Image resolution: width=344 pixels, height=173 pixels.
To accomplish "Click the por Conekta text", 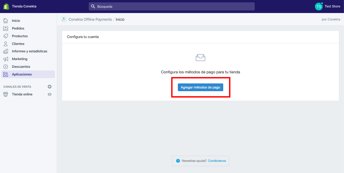I will pyautogui.click(x=331, y=19).
